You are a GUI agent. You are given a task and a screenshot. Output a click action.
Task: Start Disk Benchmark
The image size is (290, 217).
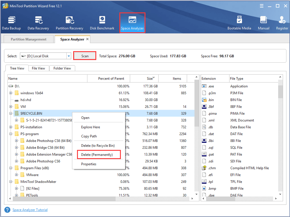point(102,23)
